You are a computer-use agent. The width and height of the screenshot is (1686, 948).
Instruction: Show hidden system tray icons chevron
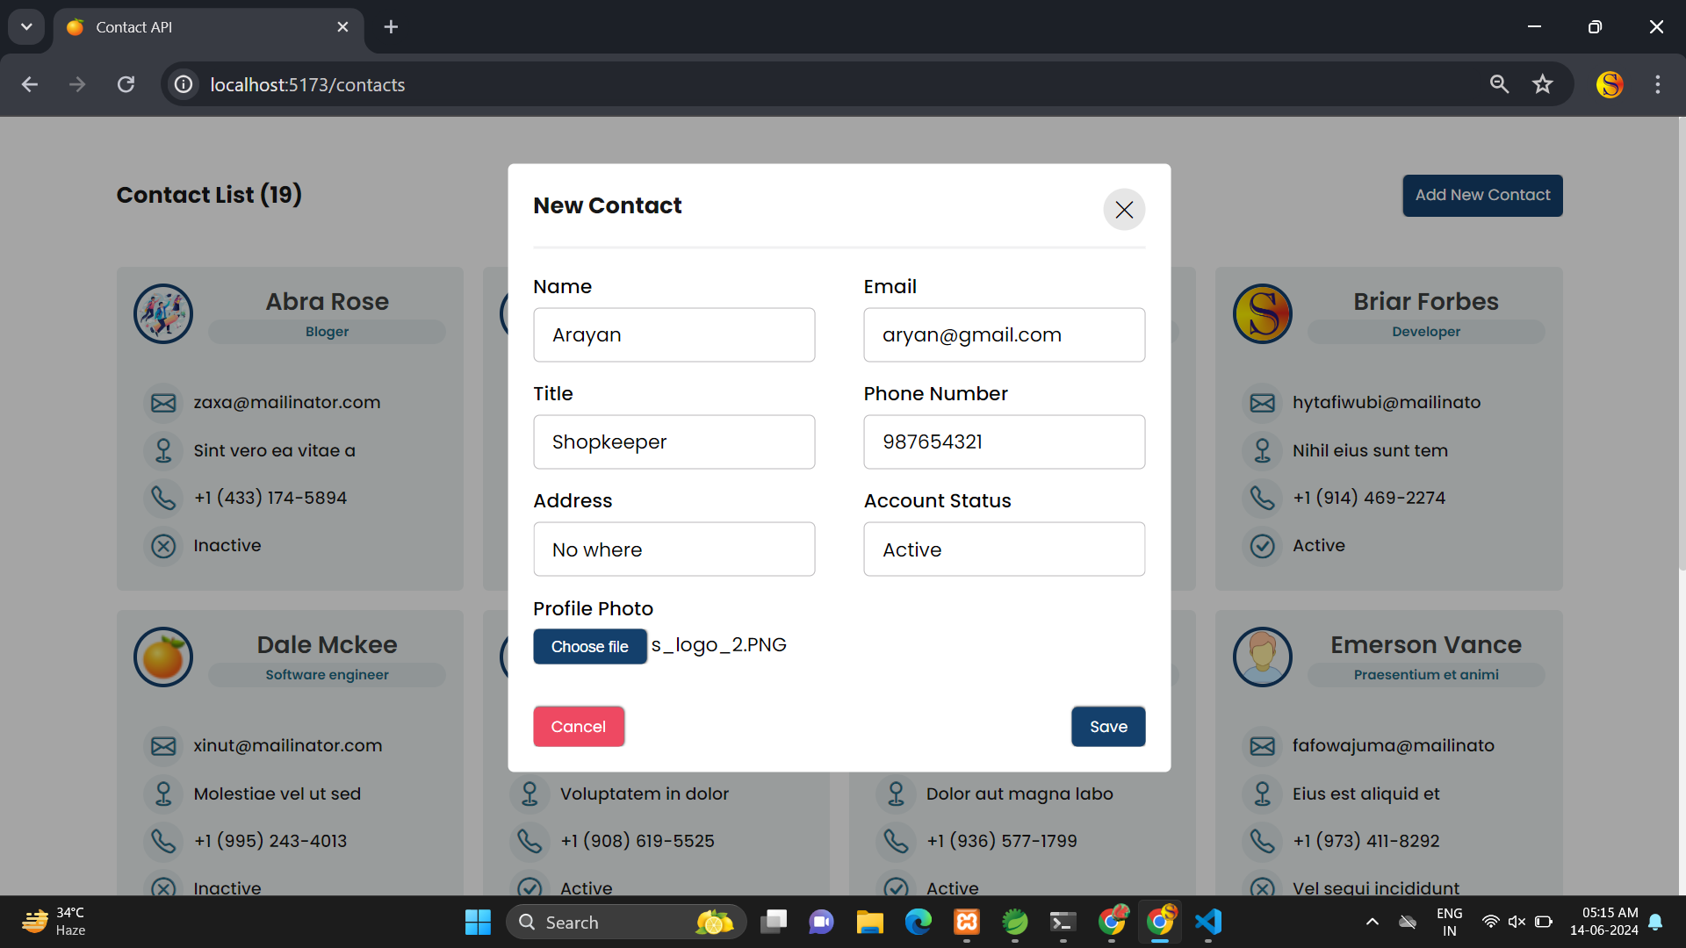1372,922
